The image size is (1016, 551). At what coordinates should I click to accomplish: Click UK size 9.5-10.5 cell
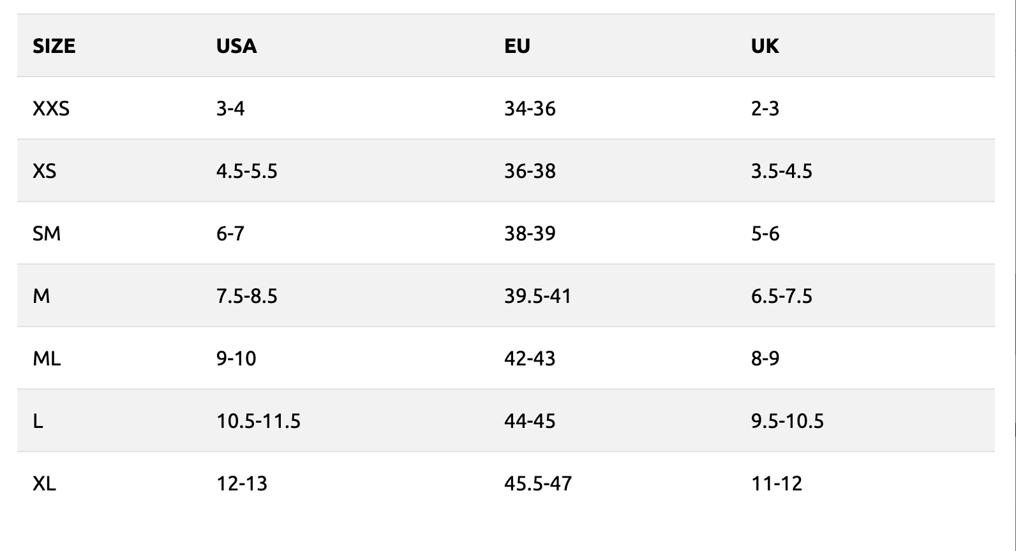tap(787, 421)
